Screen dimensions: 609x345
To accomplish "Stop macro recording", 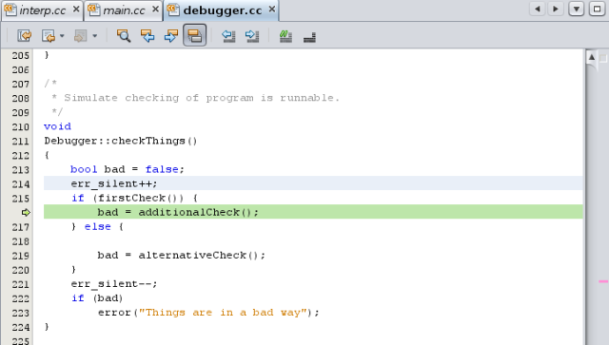I will 309,37.
